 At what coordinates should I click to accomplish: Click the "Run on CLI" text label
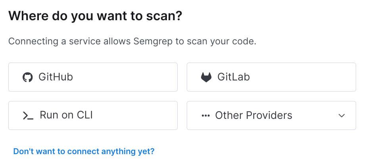tap(66, 116)
